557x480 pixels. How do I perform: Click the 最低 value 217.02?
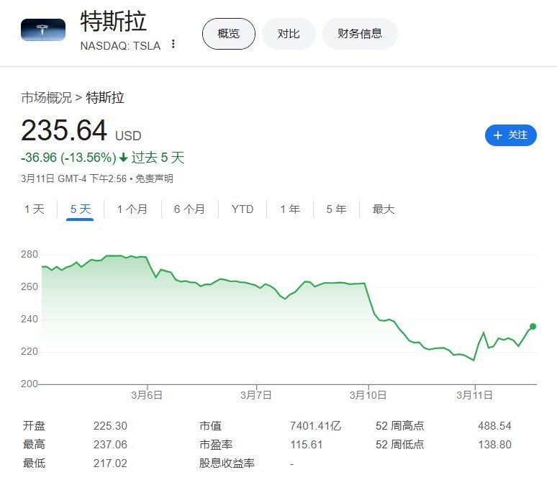tap(110, 463)
